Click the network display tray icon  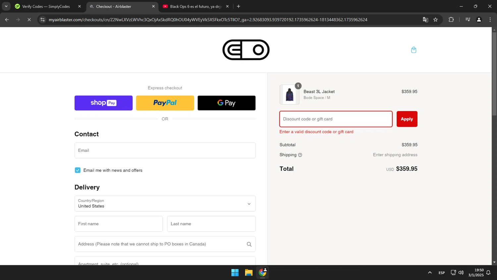point(453,273)
